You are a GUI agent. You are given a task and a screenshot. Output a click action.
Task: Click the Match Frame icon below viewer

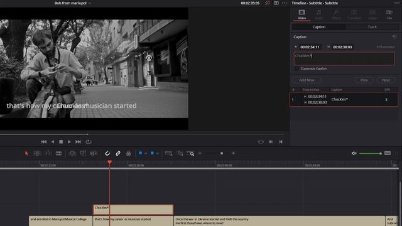[261, 142]
